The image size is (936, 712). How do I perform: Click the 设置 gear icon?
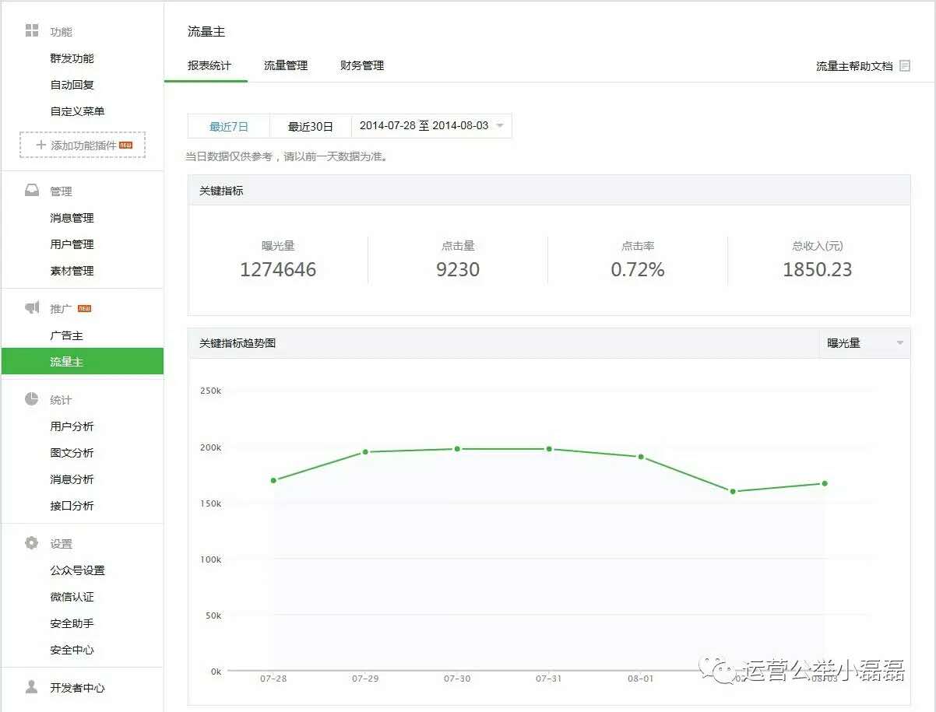(32, 543)
